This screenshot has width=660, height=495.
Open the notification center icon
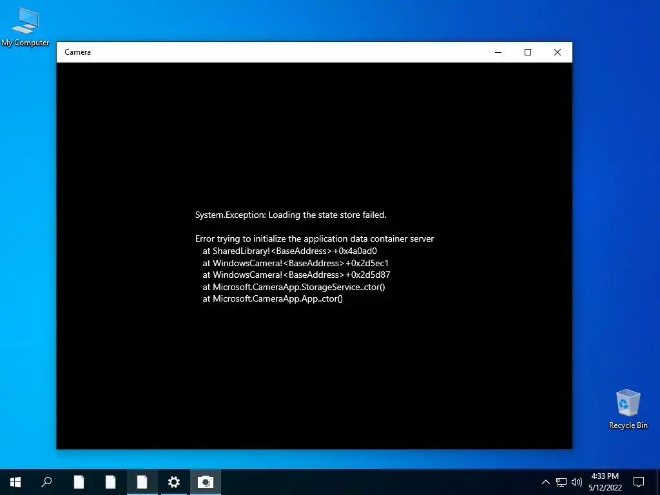point(639,482)
